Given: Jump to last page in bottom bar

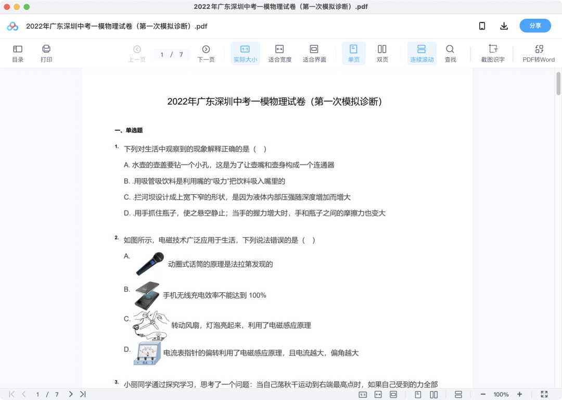Looking at the screenshot, I should coord(83,394).
